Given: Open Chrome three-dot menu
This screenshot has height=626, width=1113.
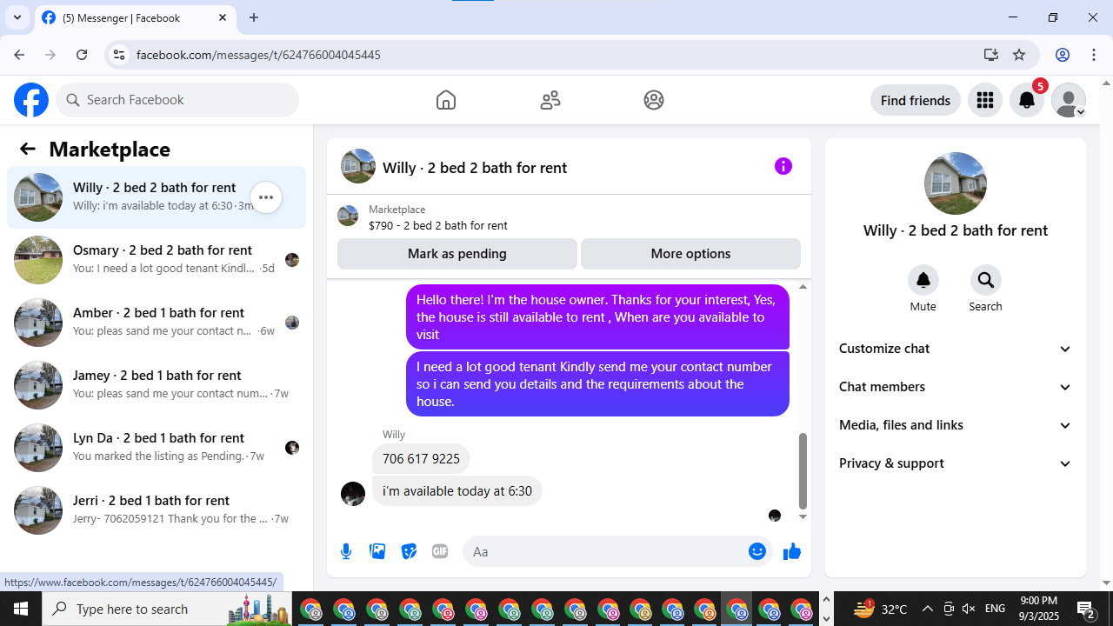Looking at the screenshot, I should pyautogui.click(x=1094, y=55).
